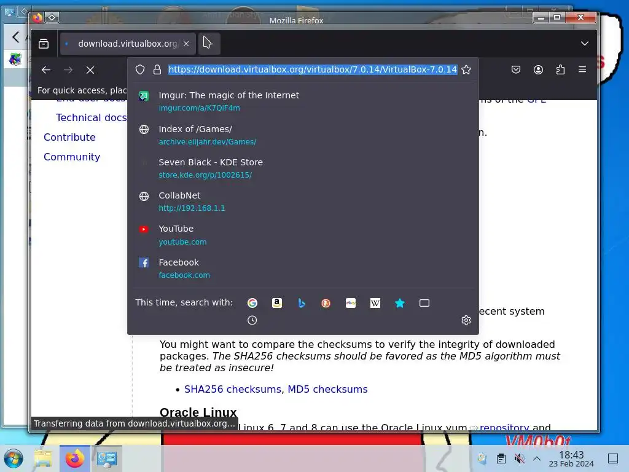The height and width of the screenshot is (472, 629).
Task: Open the file manager taskbar icon
Action: tap(43, 458)
